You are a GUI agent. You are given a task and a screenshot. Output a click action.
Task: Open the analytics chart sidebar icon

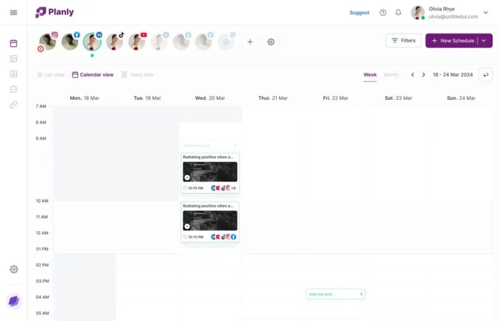pyautogui.click(x=14, y=74)
